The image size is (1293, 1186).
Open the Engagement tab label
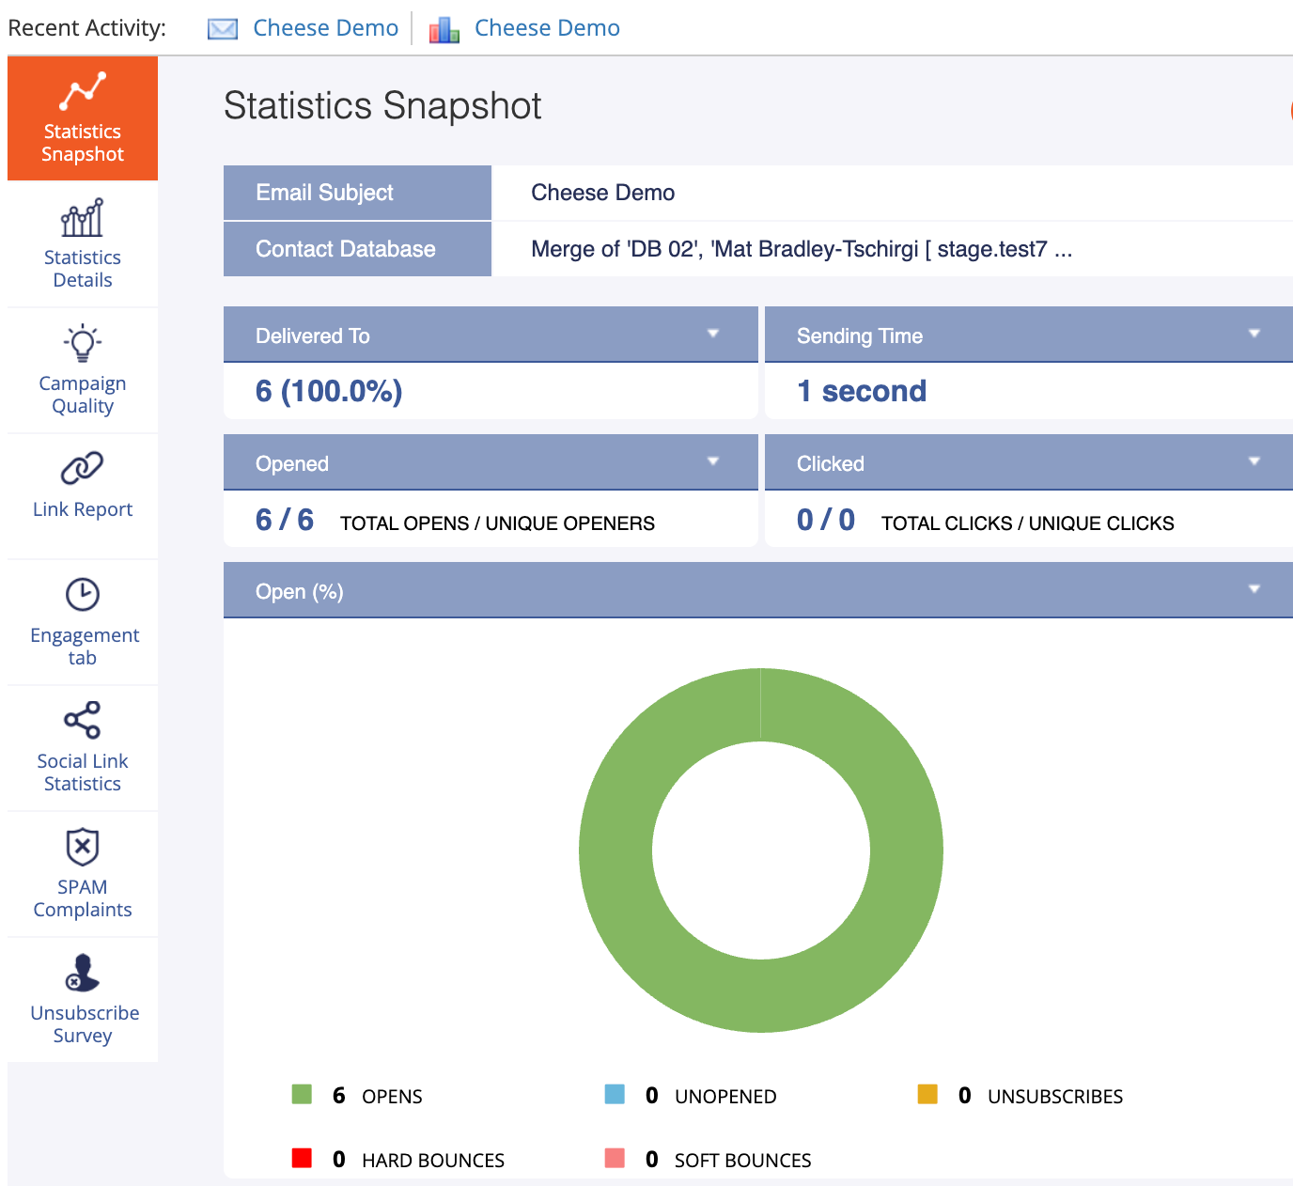point(84,647)
